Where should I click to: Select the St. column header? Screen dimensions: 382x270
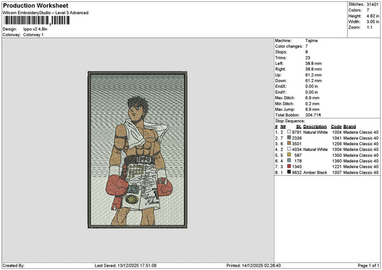[299, 127]
